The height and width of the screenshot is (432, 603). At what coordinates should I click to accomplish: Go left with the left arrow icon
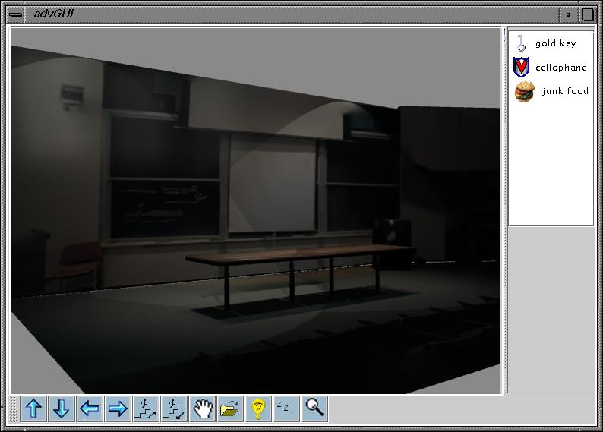[90, 409]
